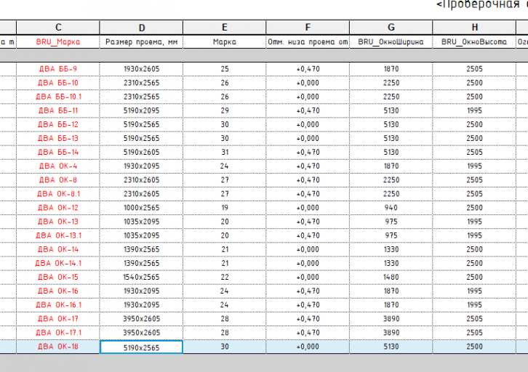Click size cell 1000x2565 in ДВА ОК-12 row
The width and height of the screenshot is (528, 372).
click(x=141, y=208)
